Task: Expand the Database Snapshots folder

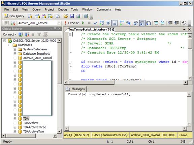Action: [x=15, y=54]
